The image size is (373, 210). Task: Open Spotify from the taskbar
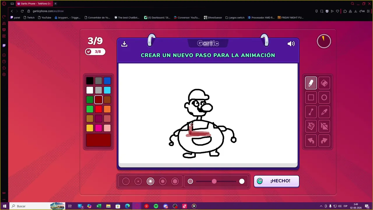156,206
